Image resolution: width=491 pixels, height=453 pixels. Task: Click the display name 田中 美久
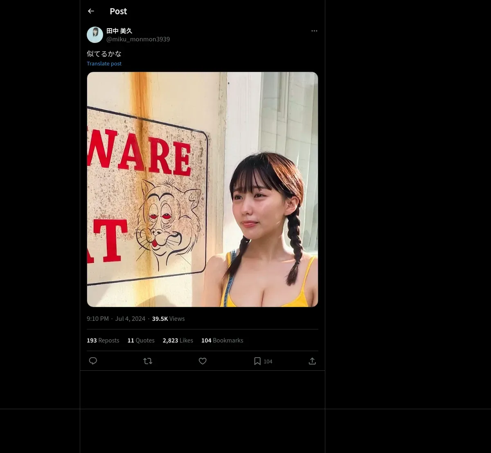pyautogui.click(x=119, y=31)
